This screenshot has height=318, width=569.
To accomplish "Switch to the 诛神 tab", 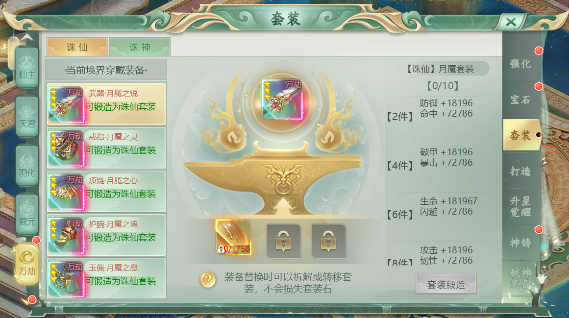I will pyautogui.click(x=140, y=47).
